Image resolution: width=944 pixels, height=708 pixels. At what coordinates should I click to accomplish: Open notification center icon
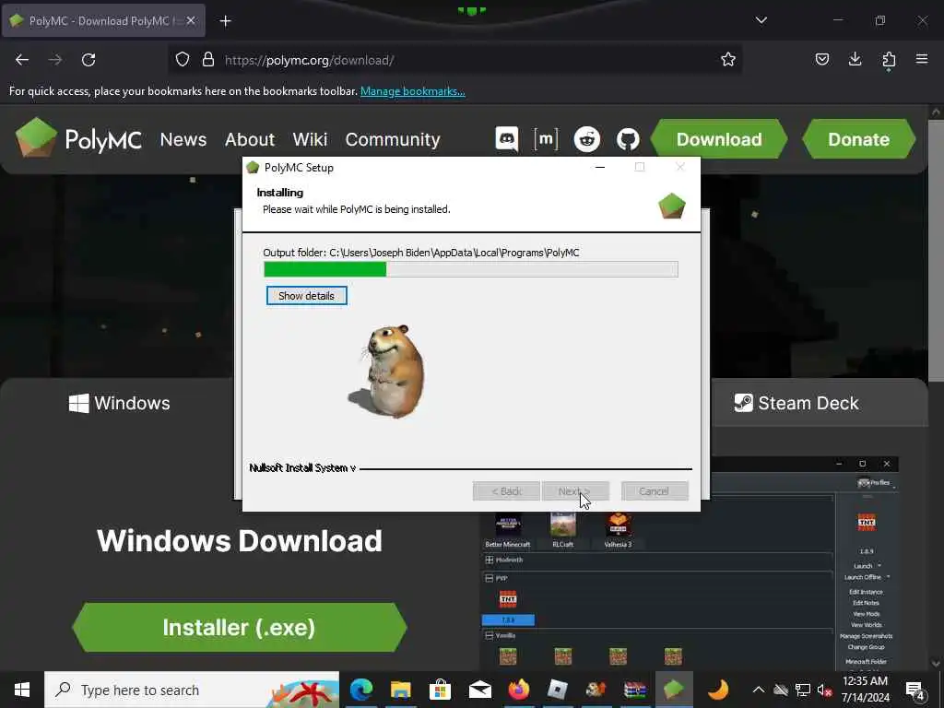click(914, 690)
